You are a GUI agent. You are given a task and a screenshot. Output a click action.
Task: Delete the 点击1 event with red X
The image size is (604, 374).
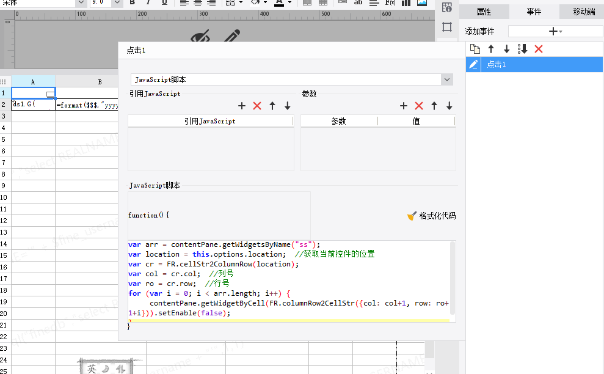[539, 49]
